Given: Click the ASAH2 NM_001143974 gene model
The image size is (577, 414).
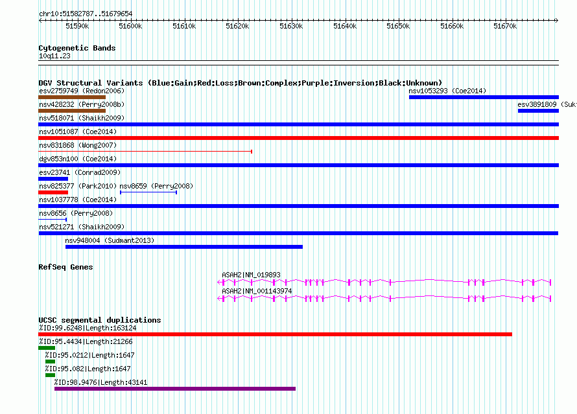Looking at the screenshot, I should 384,299.
